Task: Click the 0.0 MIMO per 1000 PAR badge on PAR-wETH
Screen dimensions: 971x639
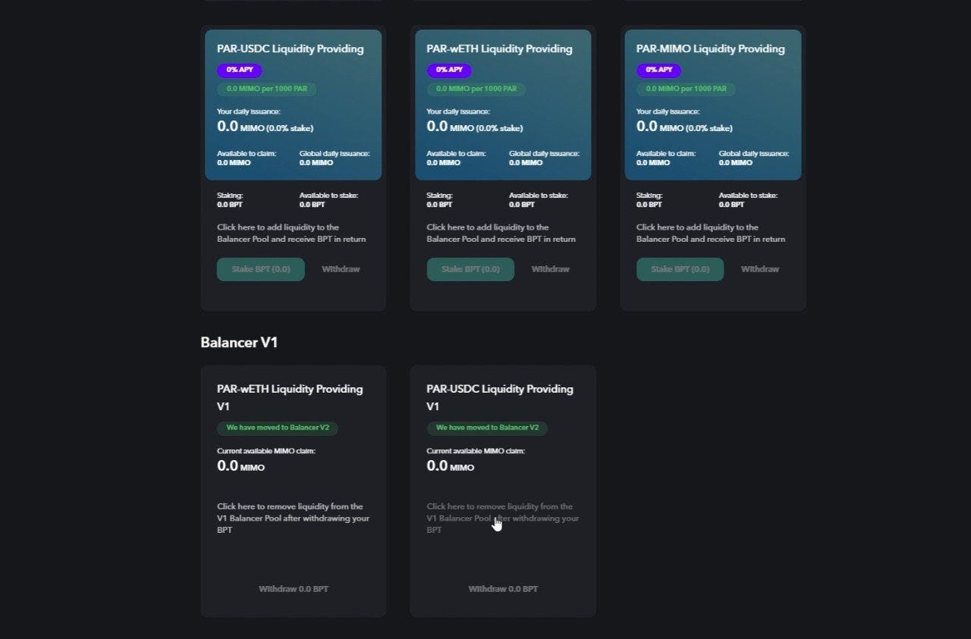Action: [476, 89]
